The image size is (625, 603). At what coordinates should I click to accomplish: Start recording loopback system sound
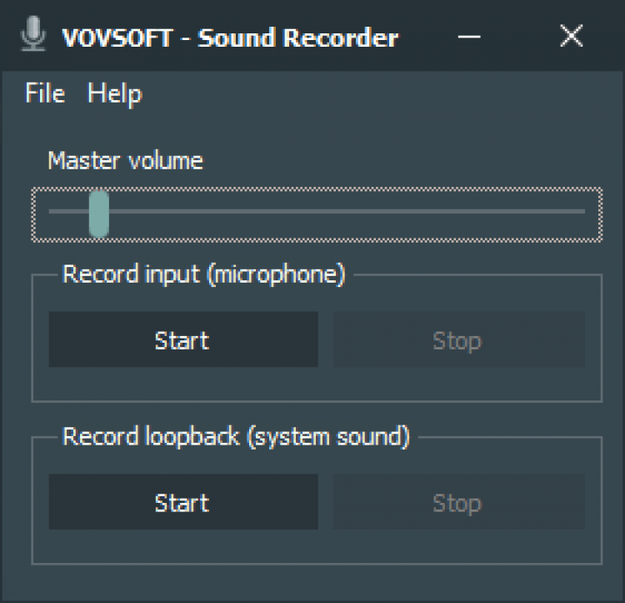point(182,502)
